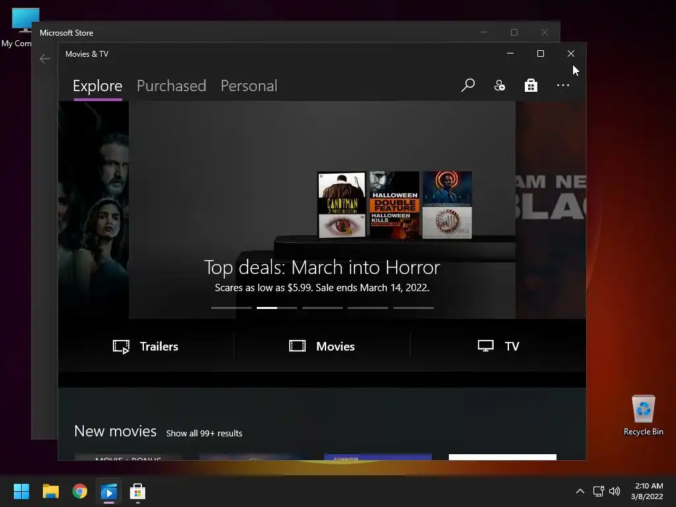Jump to first carousel slide indicator
The width and height of the screenshot is (676, 507).
click(231, 308)
